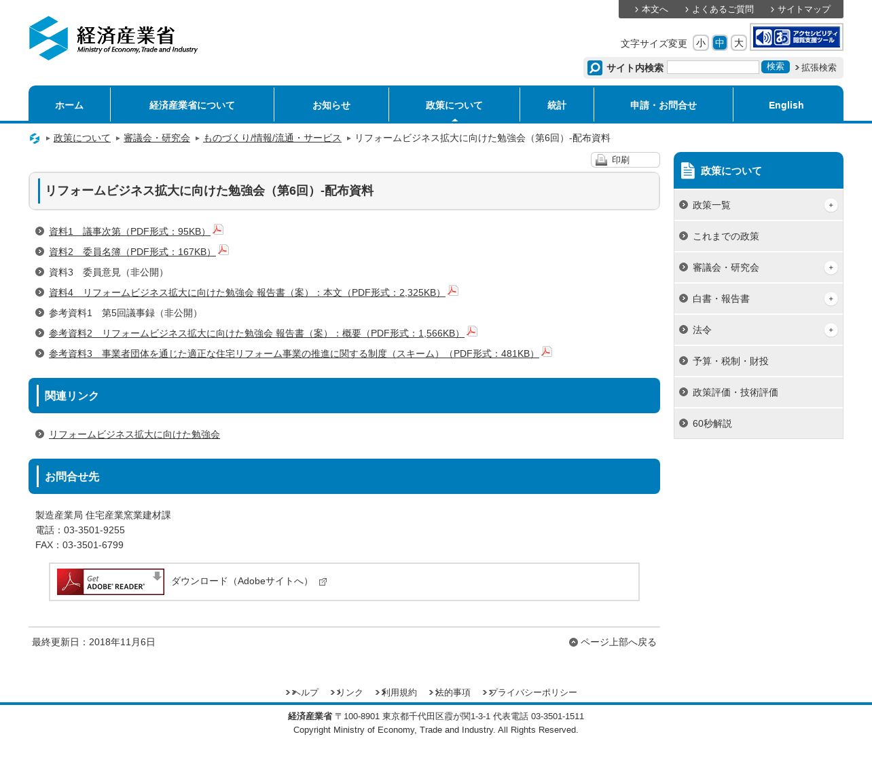This screenshot has width=872, height=764.
Task: Click breadcrumb ものづくり/情報/流通・サービス
Action: click(x=272, y=138)
